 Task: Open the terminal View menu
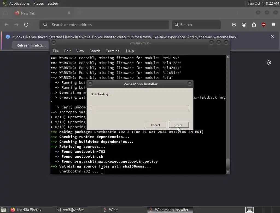(x=80, y=51)
